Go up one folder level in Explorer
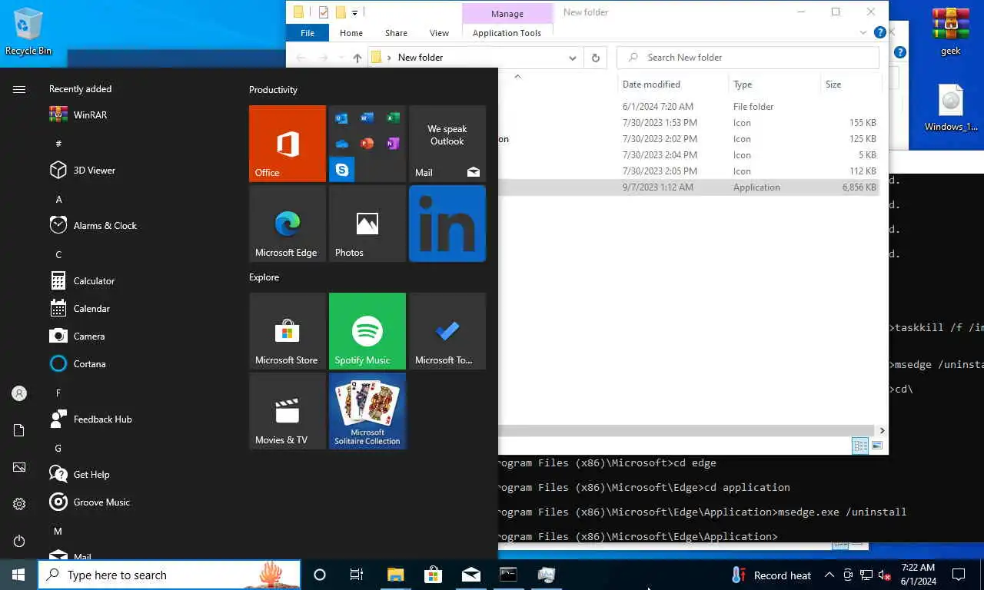984x590 pixels. click(x=357, y=58)
